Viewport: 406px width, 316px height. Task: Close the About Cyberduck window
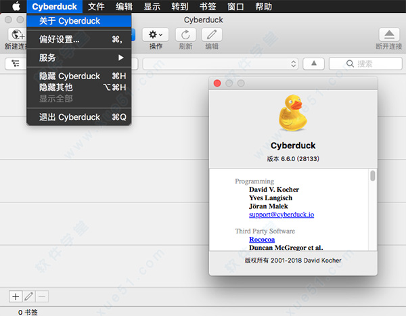[x=217, y=83]
